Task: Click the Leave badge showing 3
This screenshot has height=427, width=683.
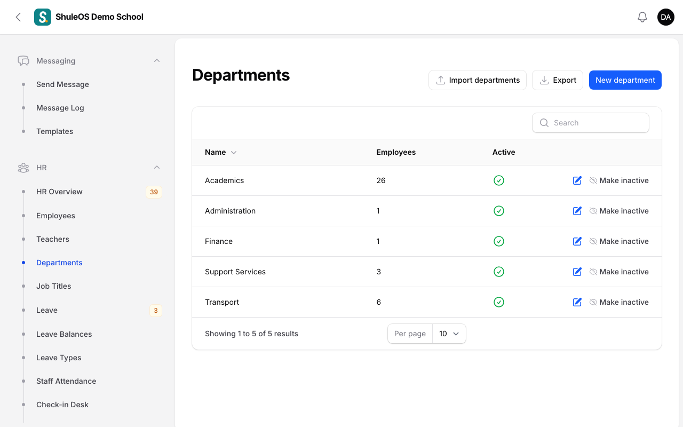Action: 156,310
